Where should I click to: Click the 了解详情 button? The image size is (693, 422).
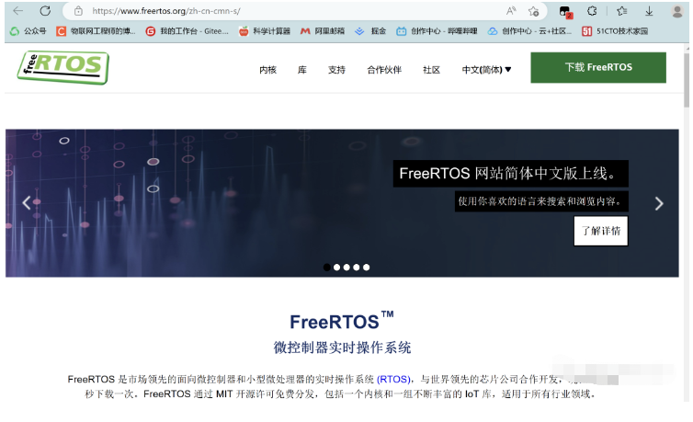coord(600,231)
